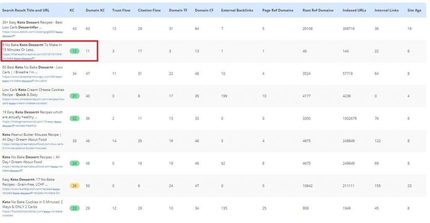Select root ref domains value 4177
Image resolution: width=430 pixels, height=223 pixels.
307,96
